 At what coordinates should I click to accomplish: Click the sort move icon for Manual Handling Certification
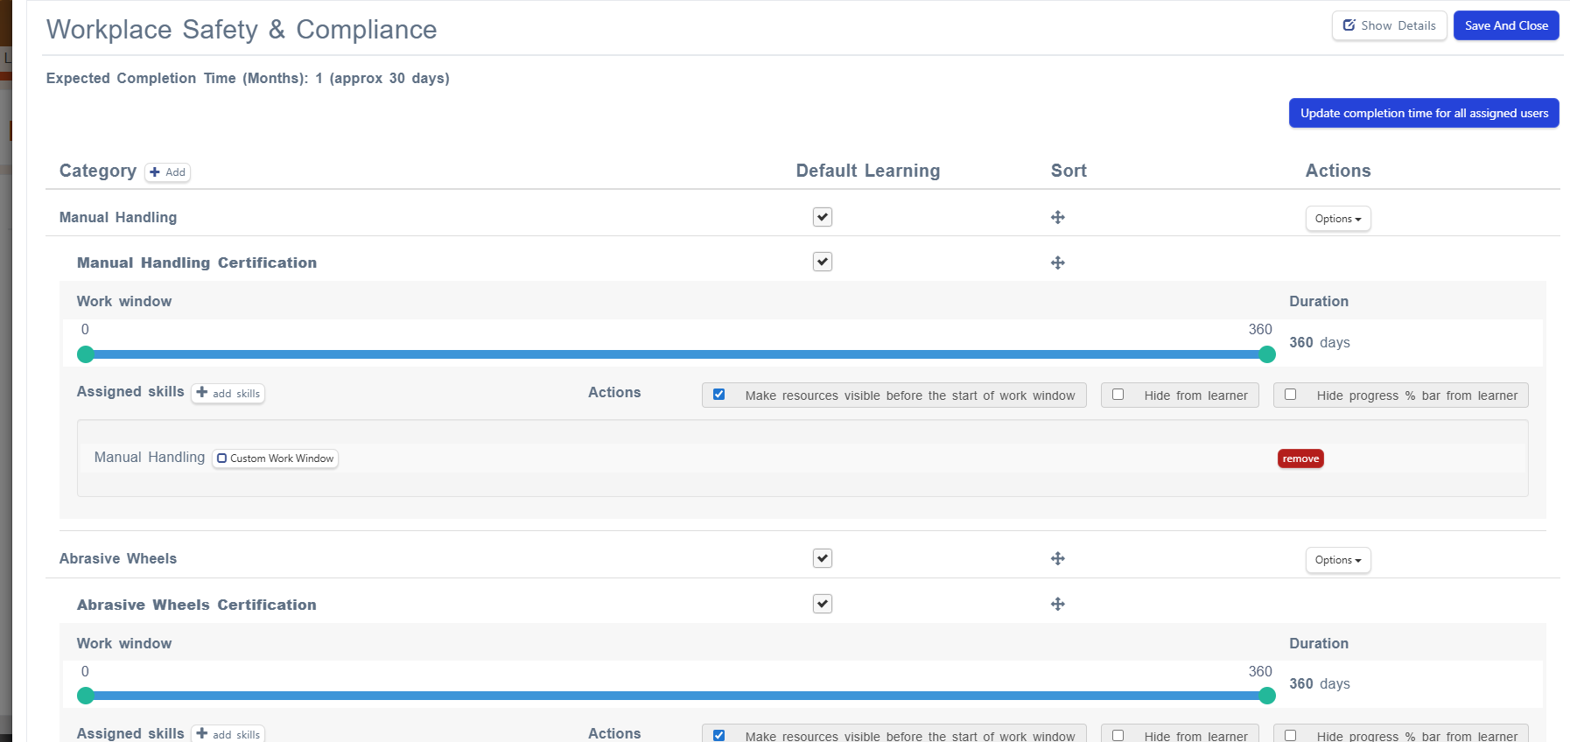click(x=1058, y=262)
